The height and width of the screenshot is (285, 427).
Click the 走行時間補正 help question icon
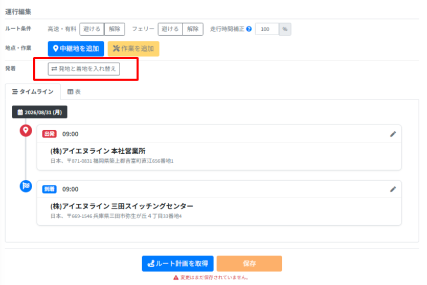click(x=249, y=29)
